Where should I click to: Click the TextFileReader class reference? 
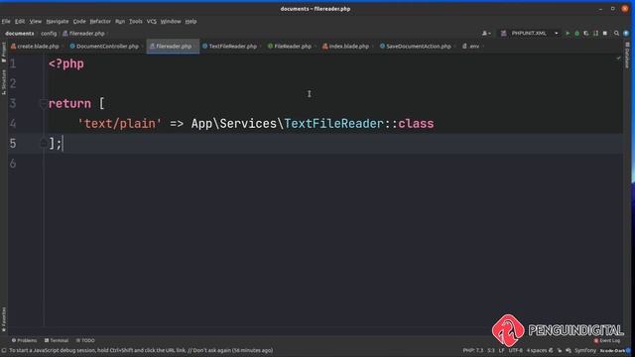[333, 123]
